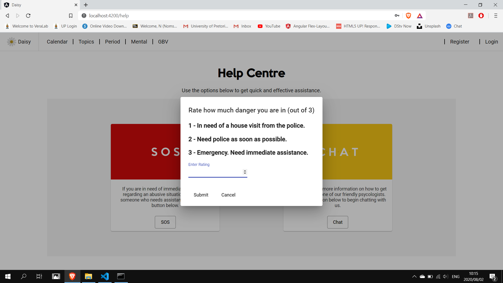Viewport: 503px width, 283px height.
Task: Click the rating spinner arrows
Action: [x=245, y=172]
